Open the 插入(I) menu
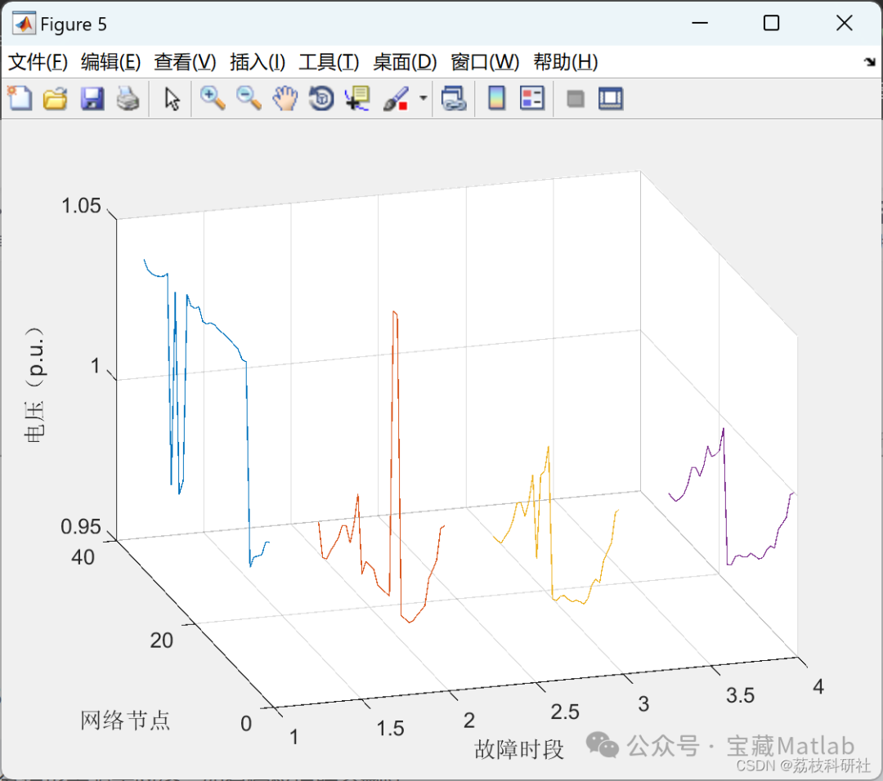This screenshot has height=781, width=883. click(258, 62)
